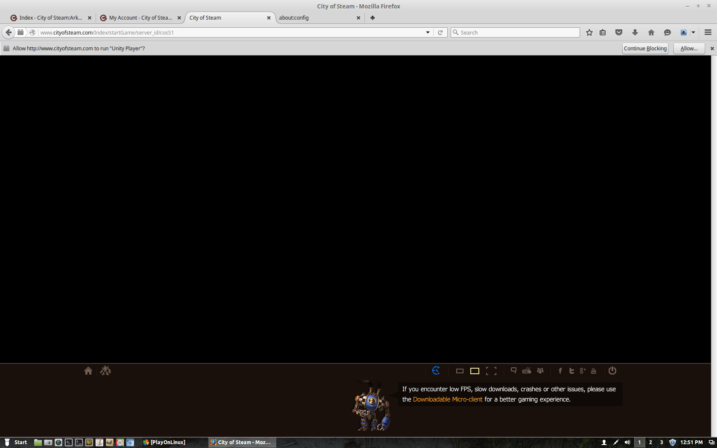Click the power logout icon
This screenshot has height=448, width=717.
[x=612, y=370]
